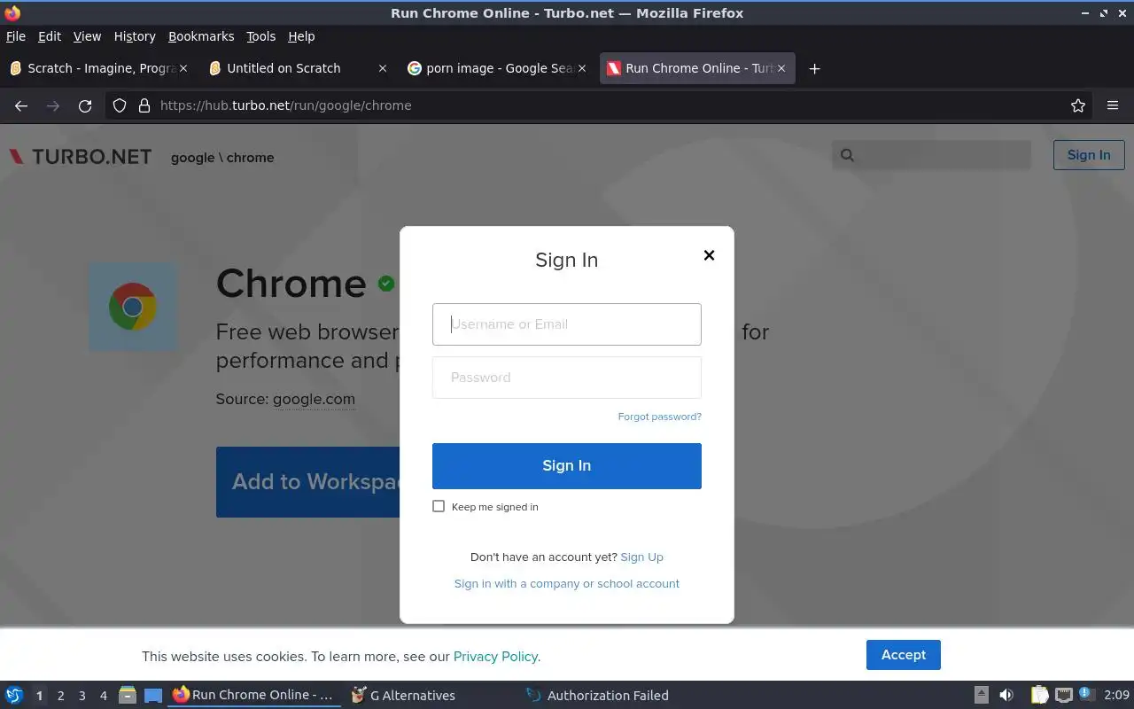Open the File menu
Screen dimensions: 1134x709
[x=16, y=36]
